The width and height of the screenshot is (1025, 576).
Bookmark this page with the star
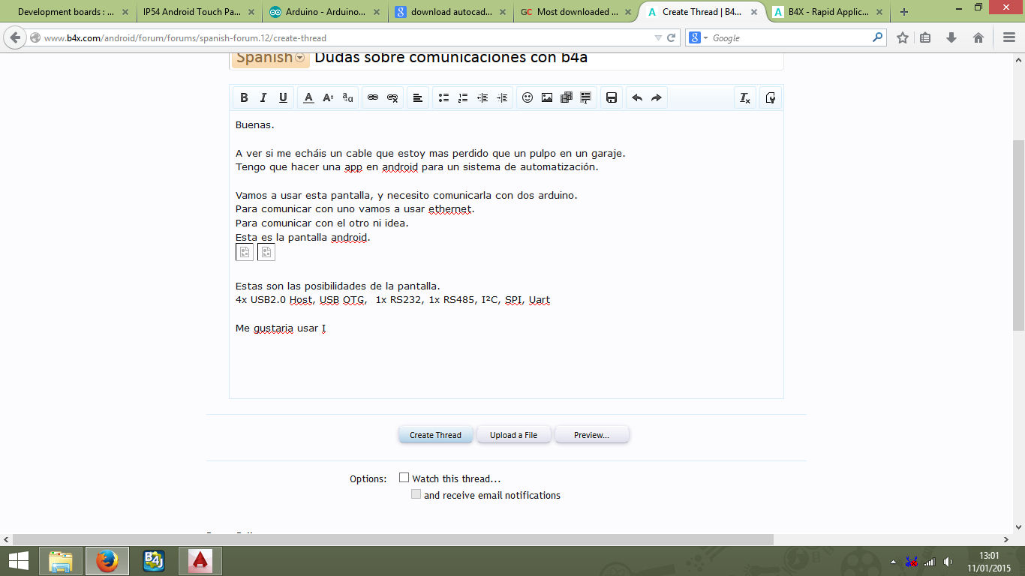coord(903,37)
